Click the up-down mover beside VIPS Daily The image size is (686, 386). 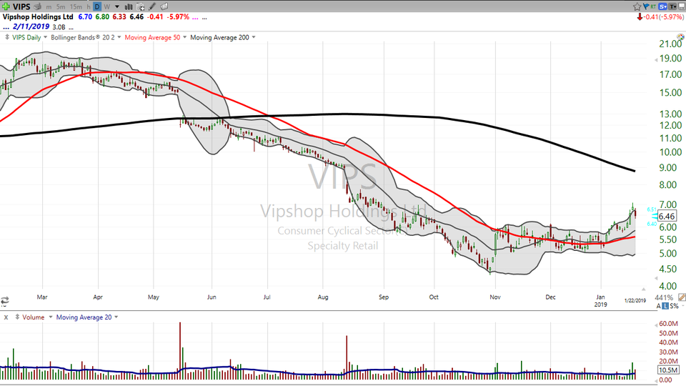[x=7, y=37]
